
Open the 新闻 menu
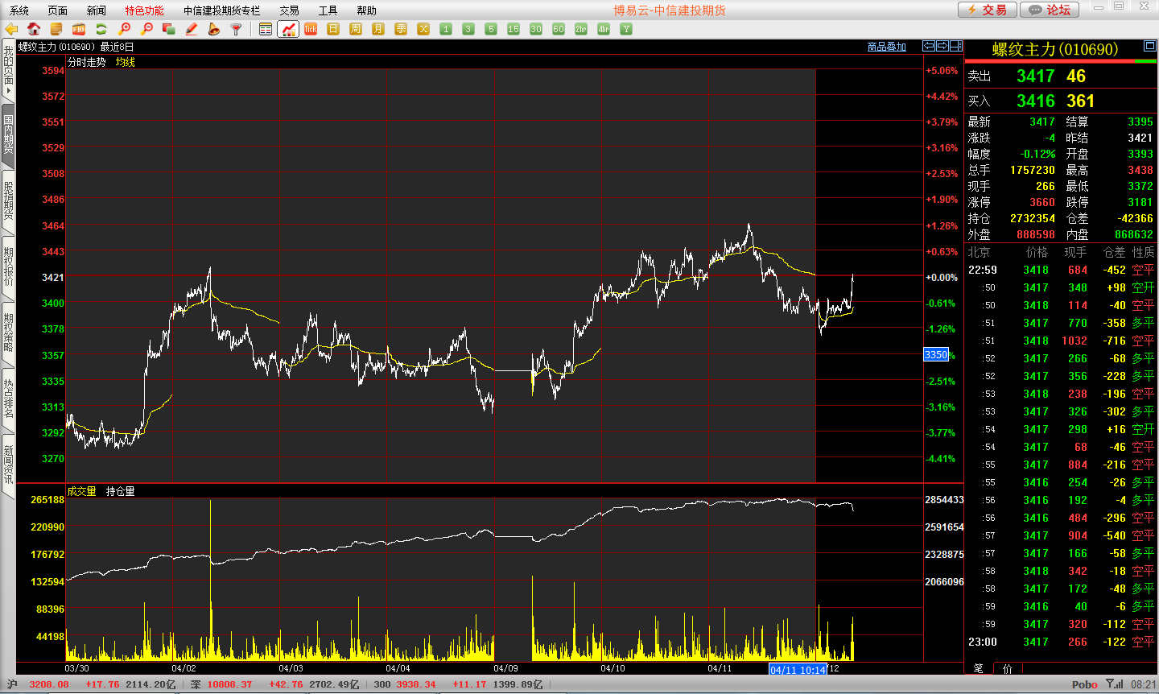tap(97, 10)
